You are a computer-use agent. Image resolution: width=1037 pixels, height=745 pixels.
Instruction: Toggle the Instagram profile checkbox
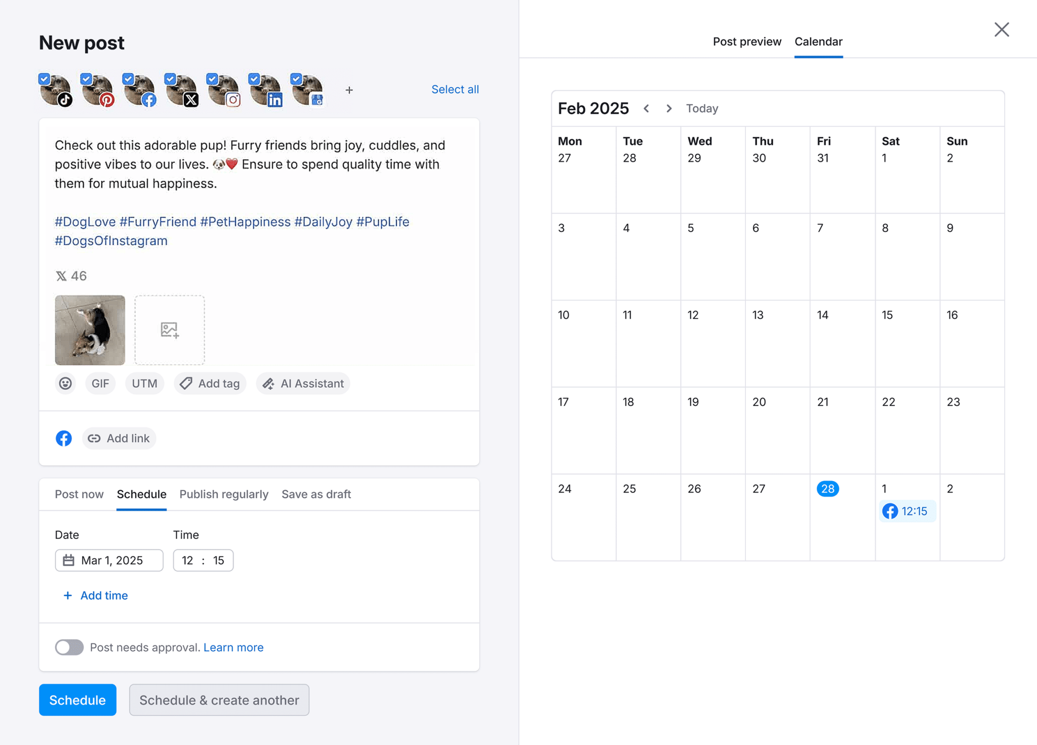point(212,79)
